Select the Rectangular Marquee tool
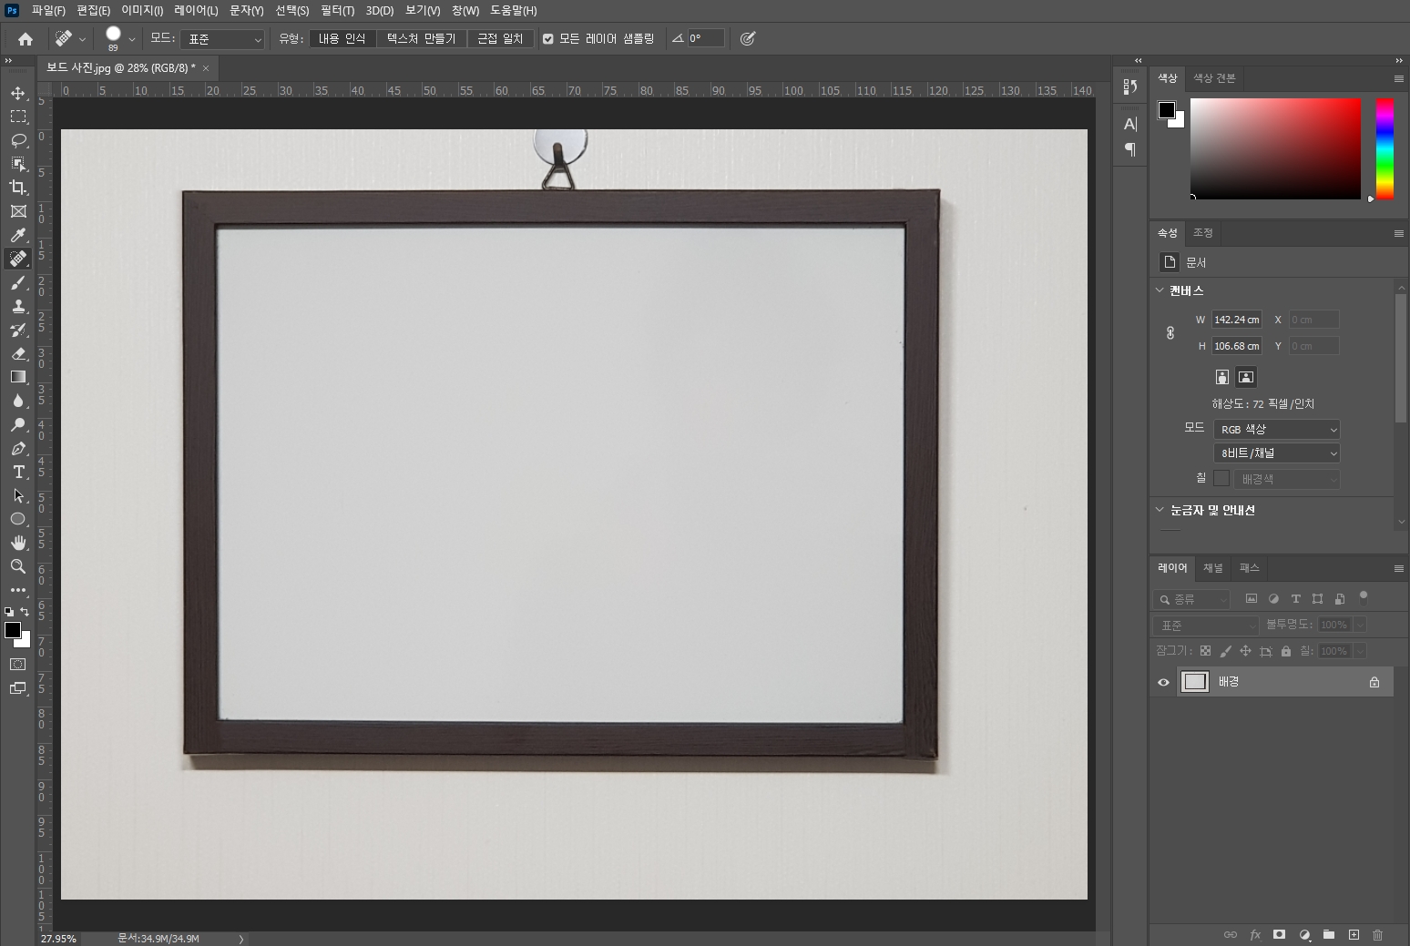This screenshot has width=1410, height=946. [18, 117]
